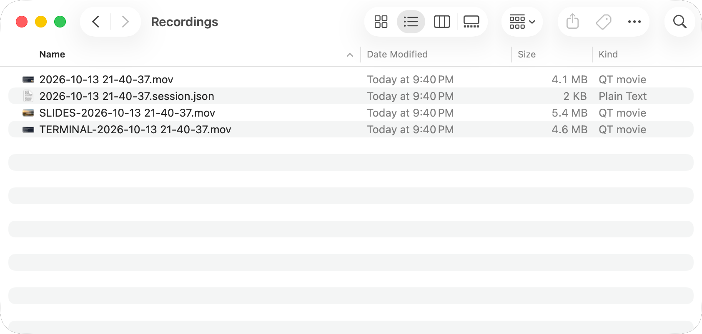Open the group-by options dropdown

(x=522, y=22)
